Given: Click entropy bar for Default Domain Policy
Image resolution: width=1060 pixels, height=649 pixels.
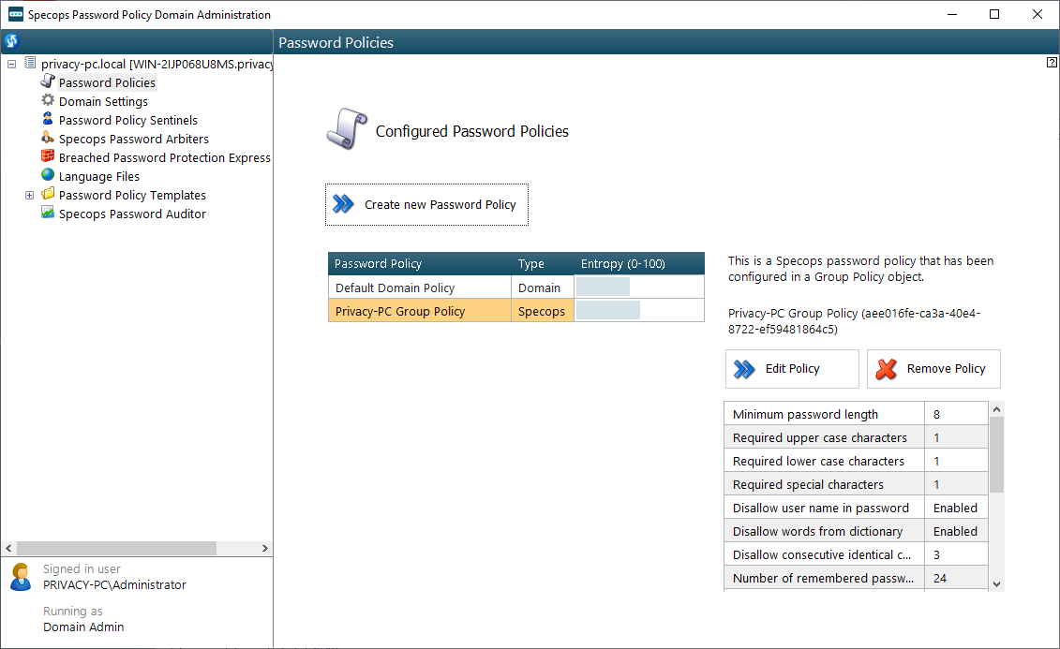Looking at the screenshot, I should click(603, 287).
